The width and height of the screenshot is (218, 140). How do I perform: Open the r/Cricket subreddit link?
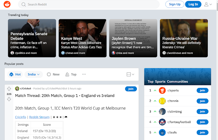(x=26, y=88)
